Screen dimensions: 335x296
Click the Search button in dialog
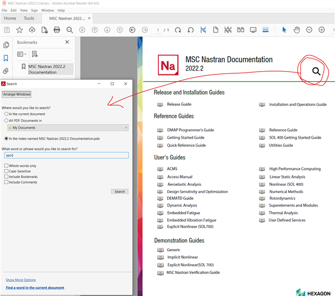click(x=120, y=191)
